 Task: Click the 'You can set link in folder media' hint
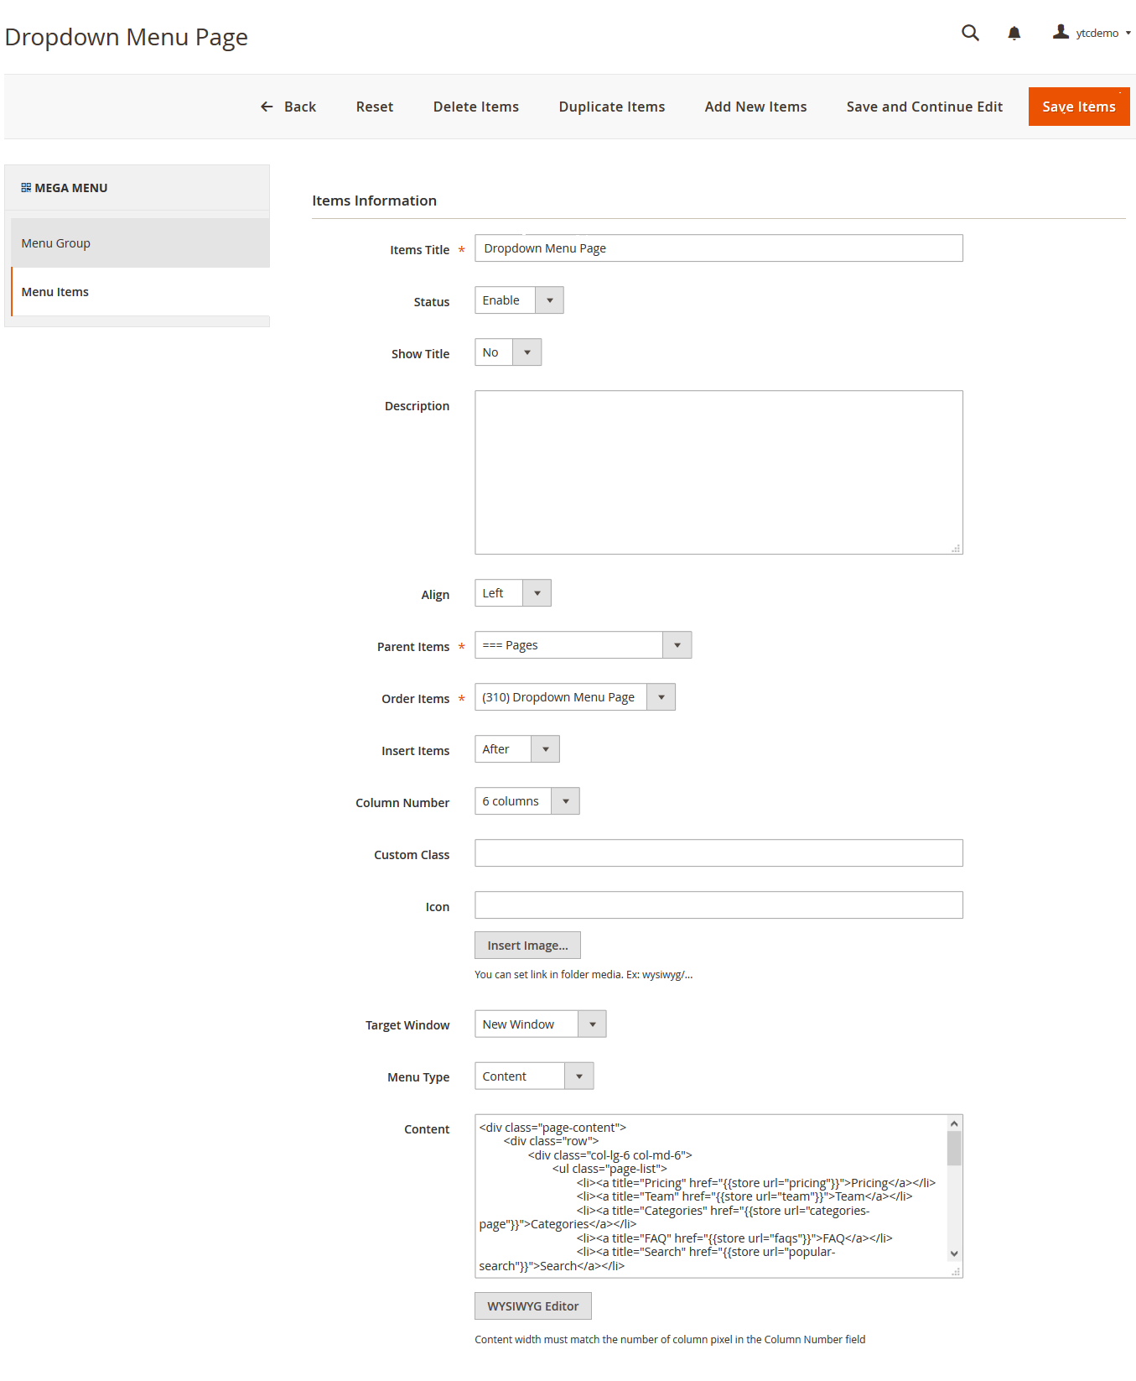point(584,975)
